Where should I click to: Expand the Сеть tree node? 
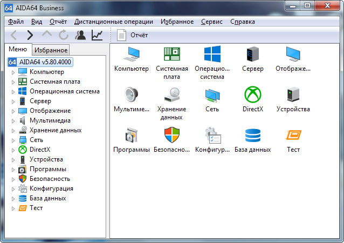click(x=13, y=140)
